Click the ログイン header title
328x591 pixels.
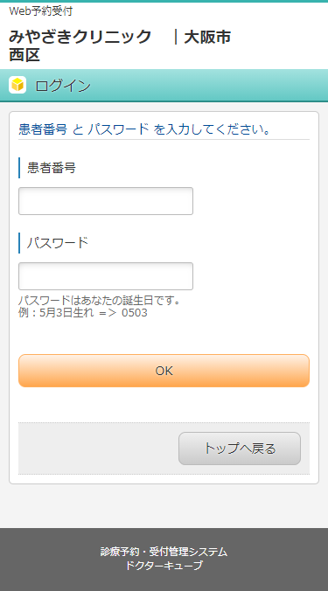coord(63,86)
